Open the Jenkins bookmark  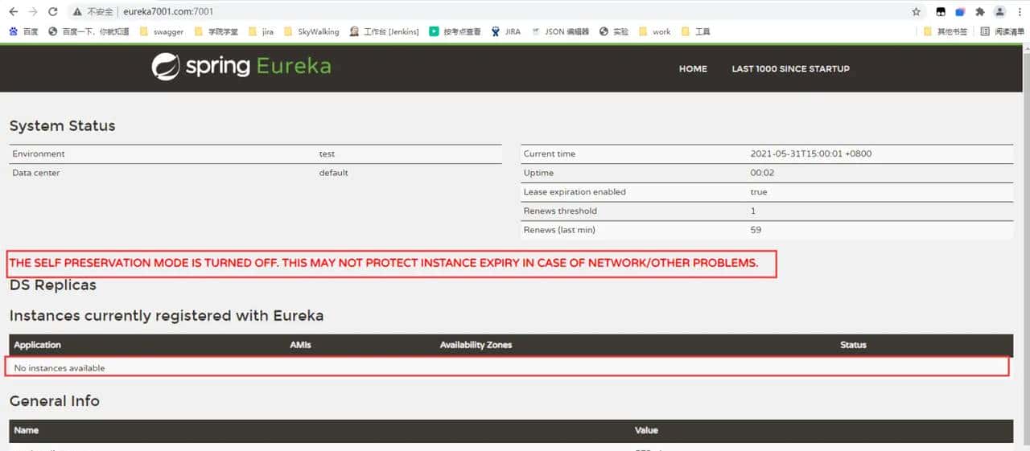tap(384, 32)
